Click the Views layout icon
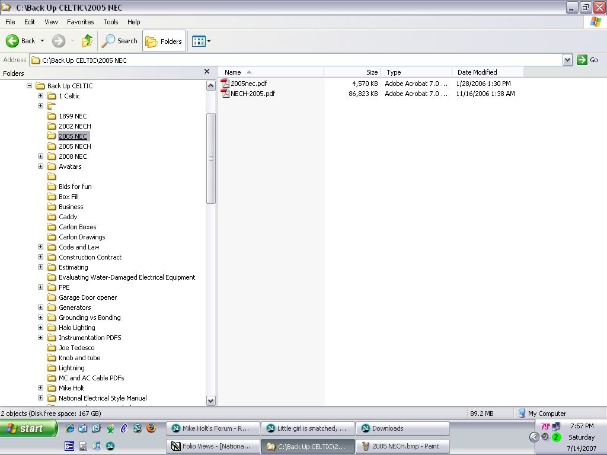The width and height of the screenshot is (607, 455). click(199, 41)
